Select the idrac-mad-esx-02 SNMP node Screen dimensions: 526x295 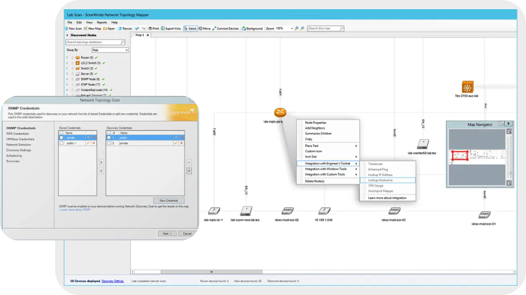point(288,211)
